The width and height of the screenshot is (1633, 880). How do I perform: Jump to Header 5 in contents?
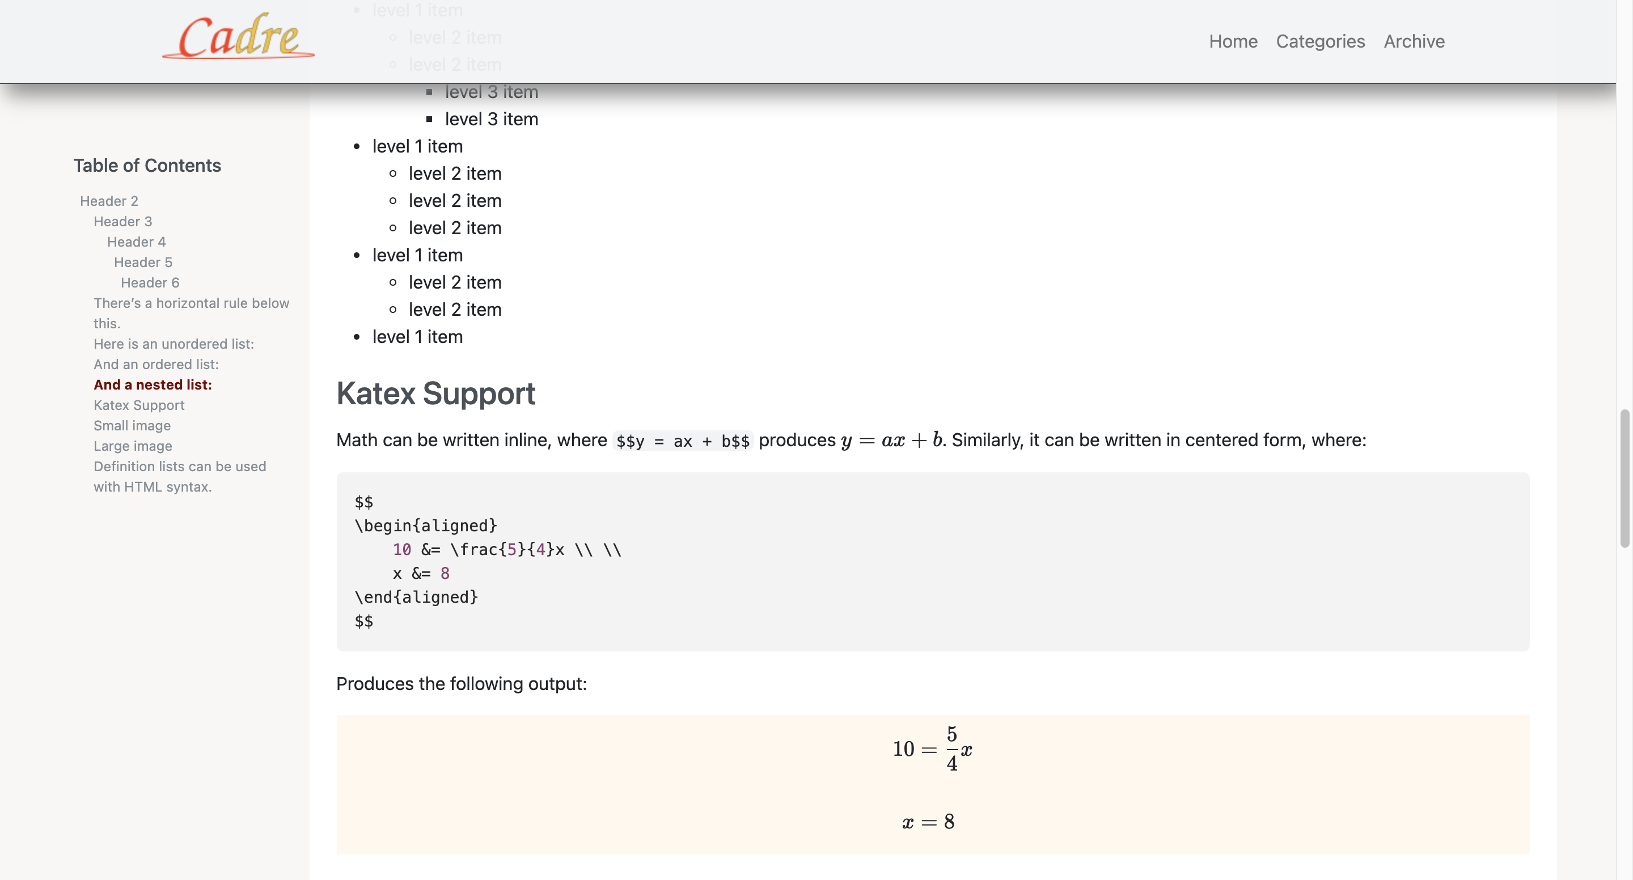point(143,262)
